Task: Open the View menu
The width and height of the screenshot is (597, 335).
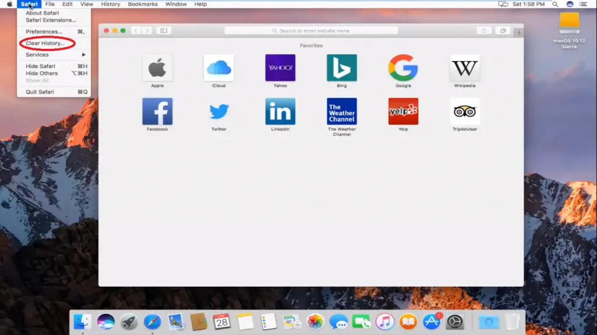Action: 86,4
